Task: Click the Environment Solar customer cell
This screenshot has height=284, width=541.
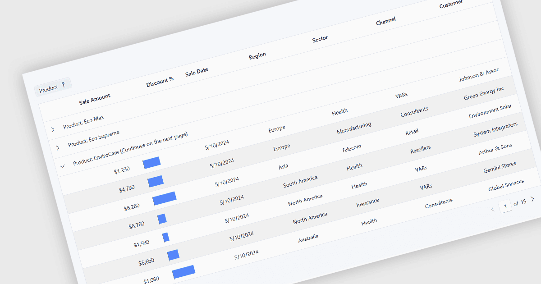Action: pos(490,111)
